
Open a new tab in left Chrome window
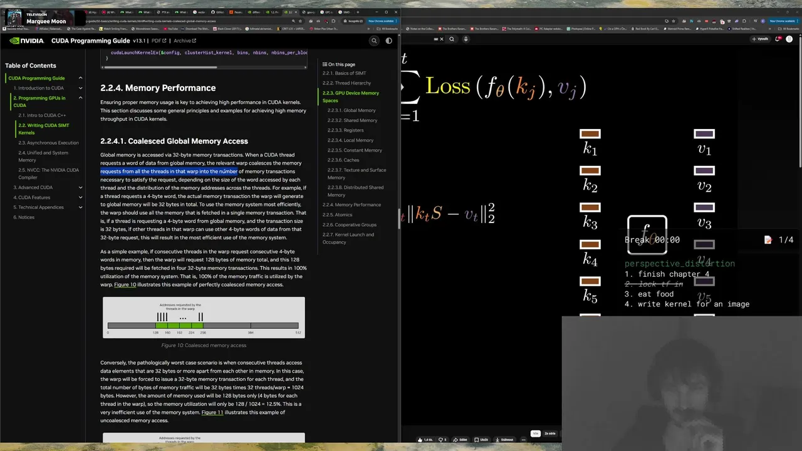tap(358, 12)
